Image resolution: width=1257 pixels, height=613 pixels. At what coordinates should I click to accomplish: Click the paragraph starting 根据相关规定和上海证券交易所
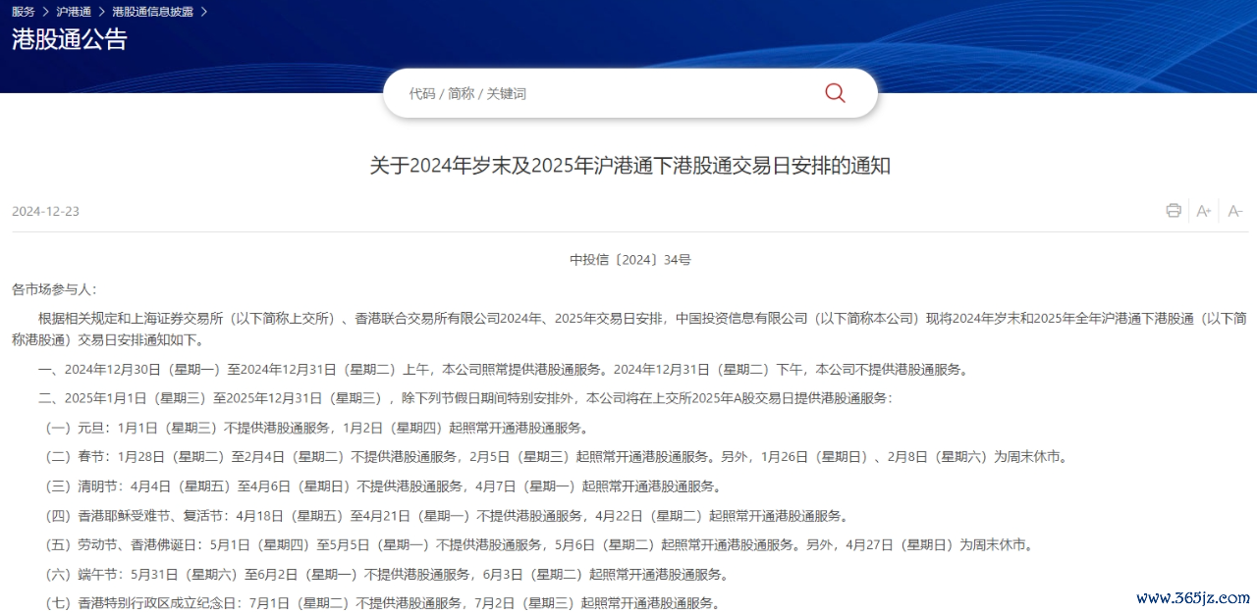[629, 330]
